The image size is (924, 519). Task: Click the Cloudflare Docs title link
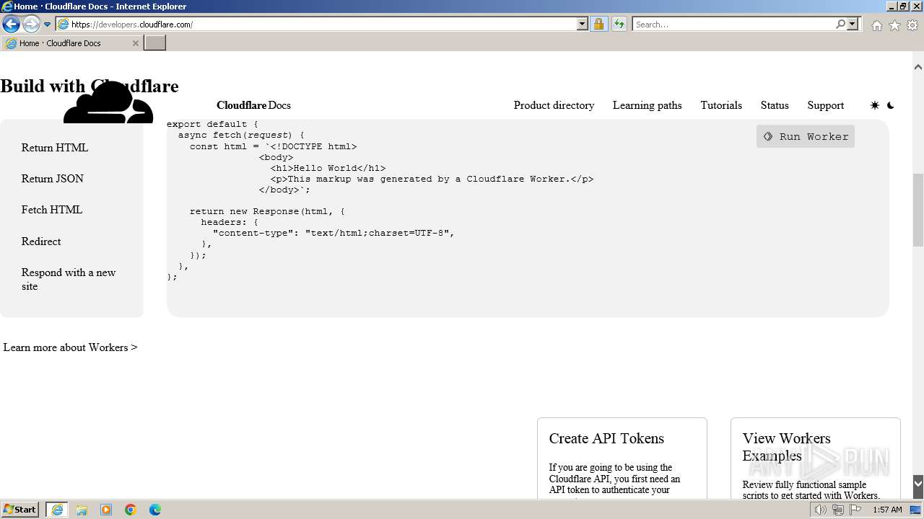pos(253,105)
